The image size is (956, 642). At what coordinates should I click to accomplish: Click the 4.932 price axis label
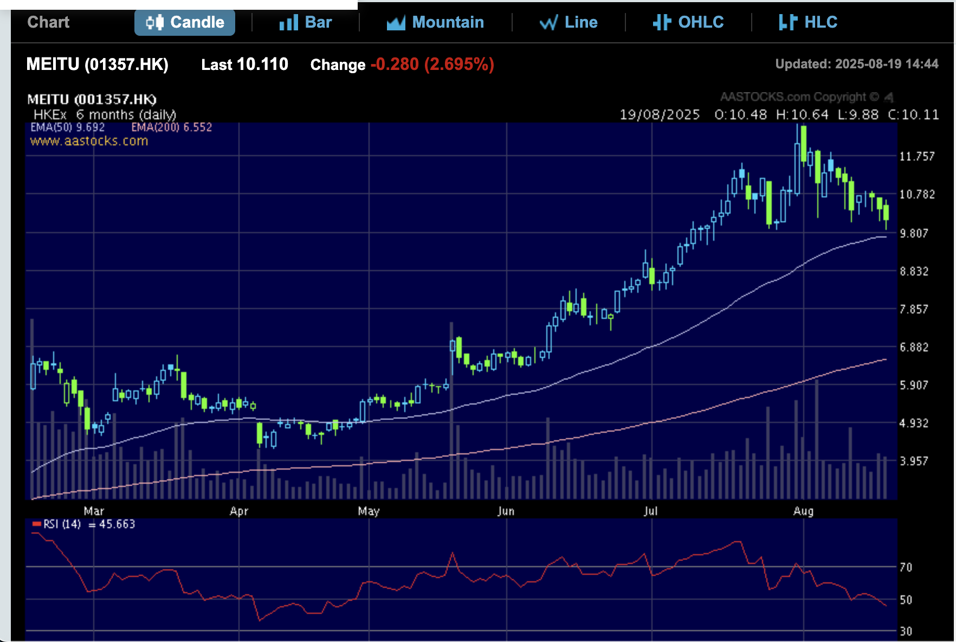click(x=914, y=423)
